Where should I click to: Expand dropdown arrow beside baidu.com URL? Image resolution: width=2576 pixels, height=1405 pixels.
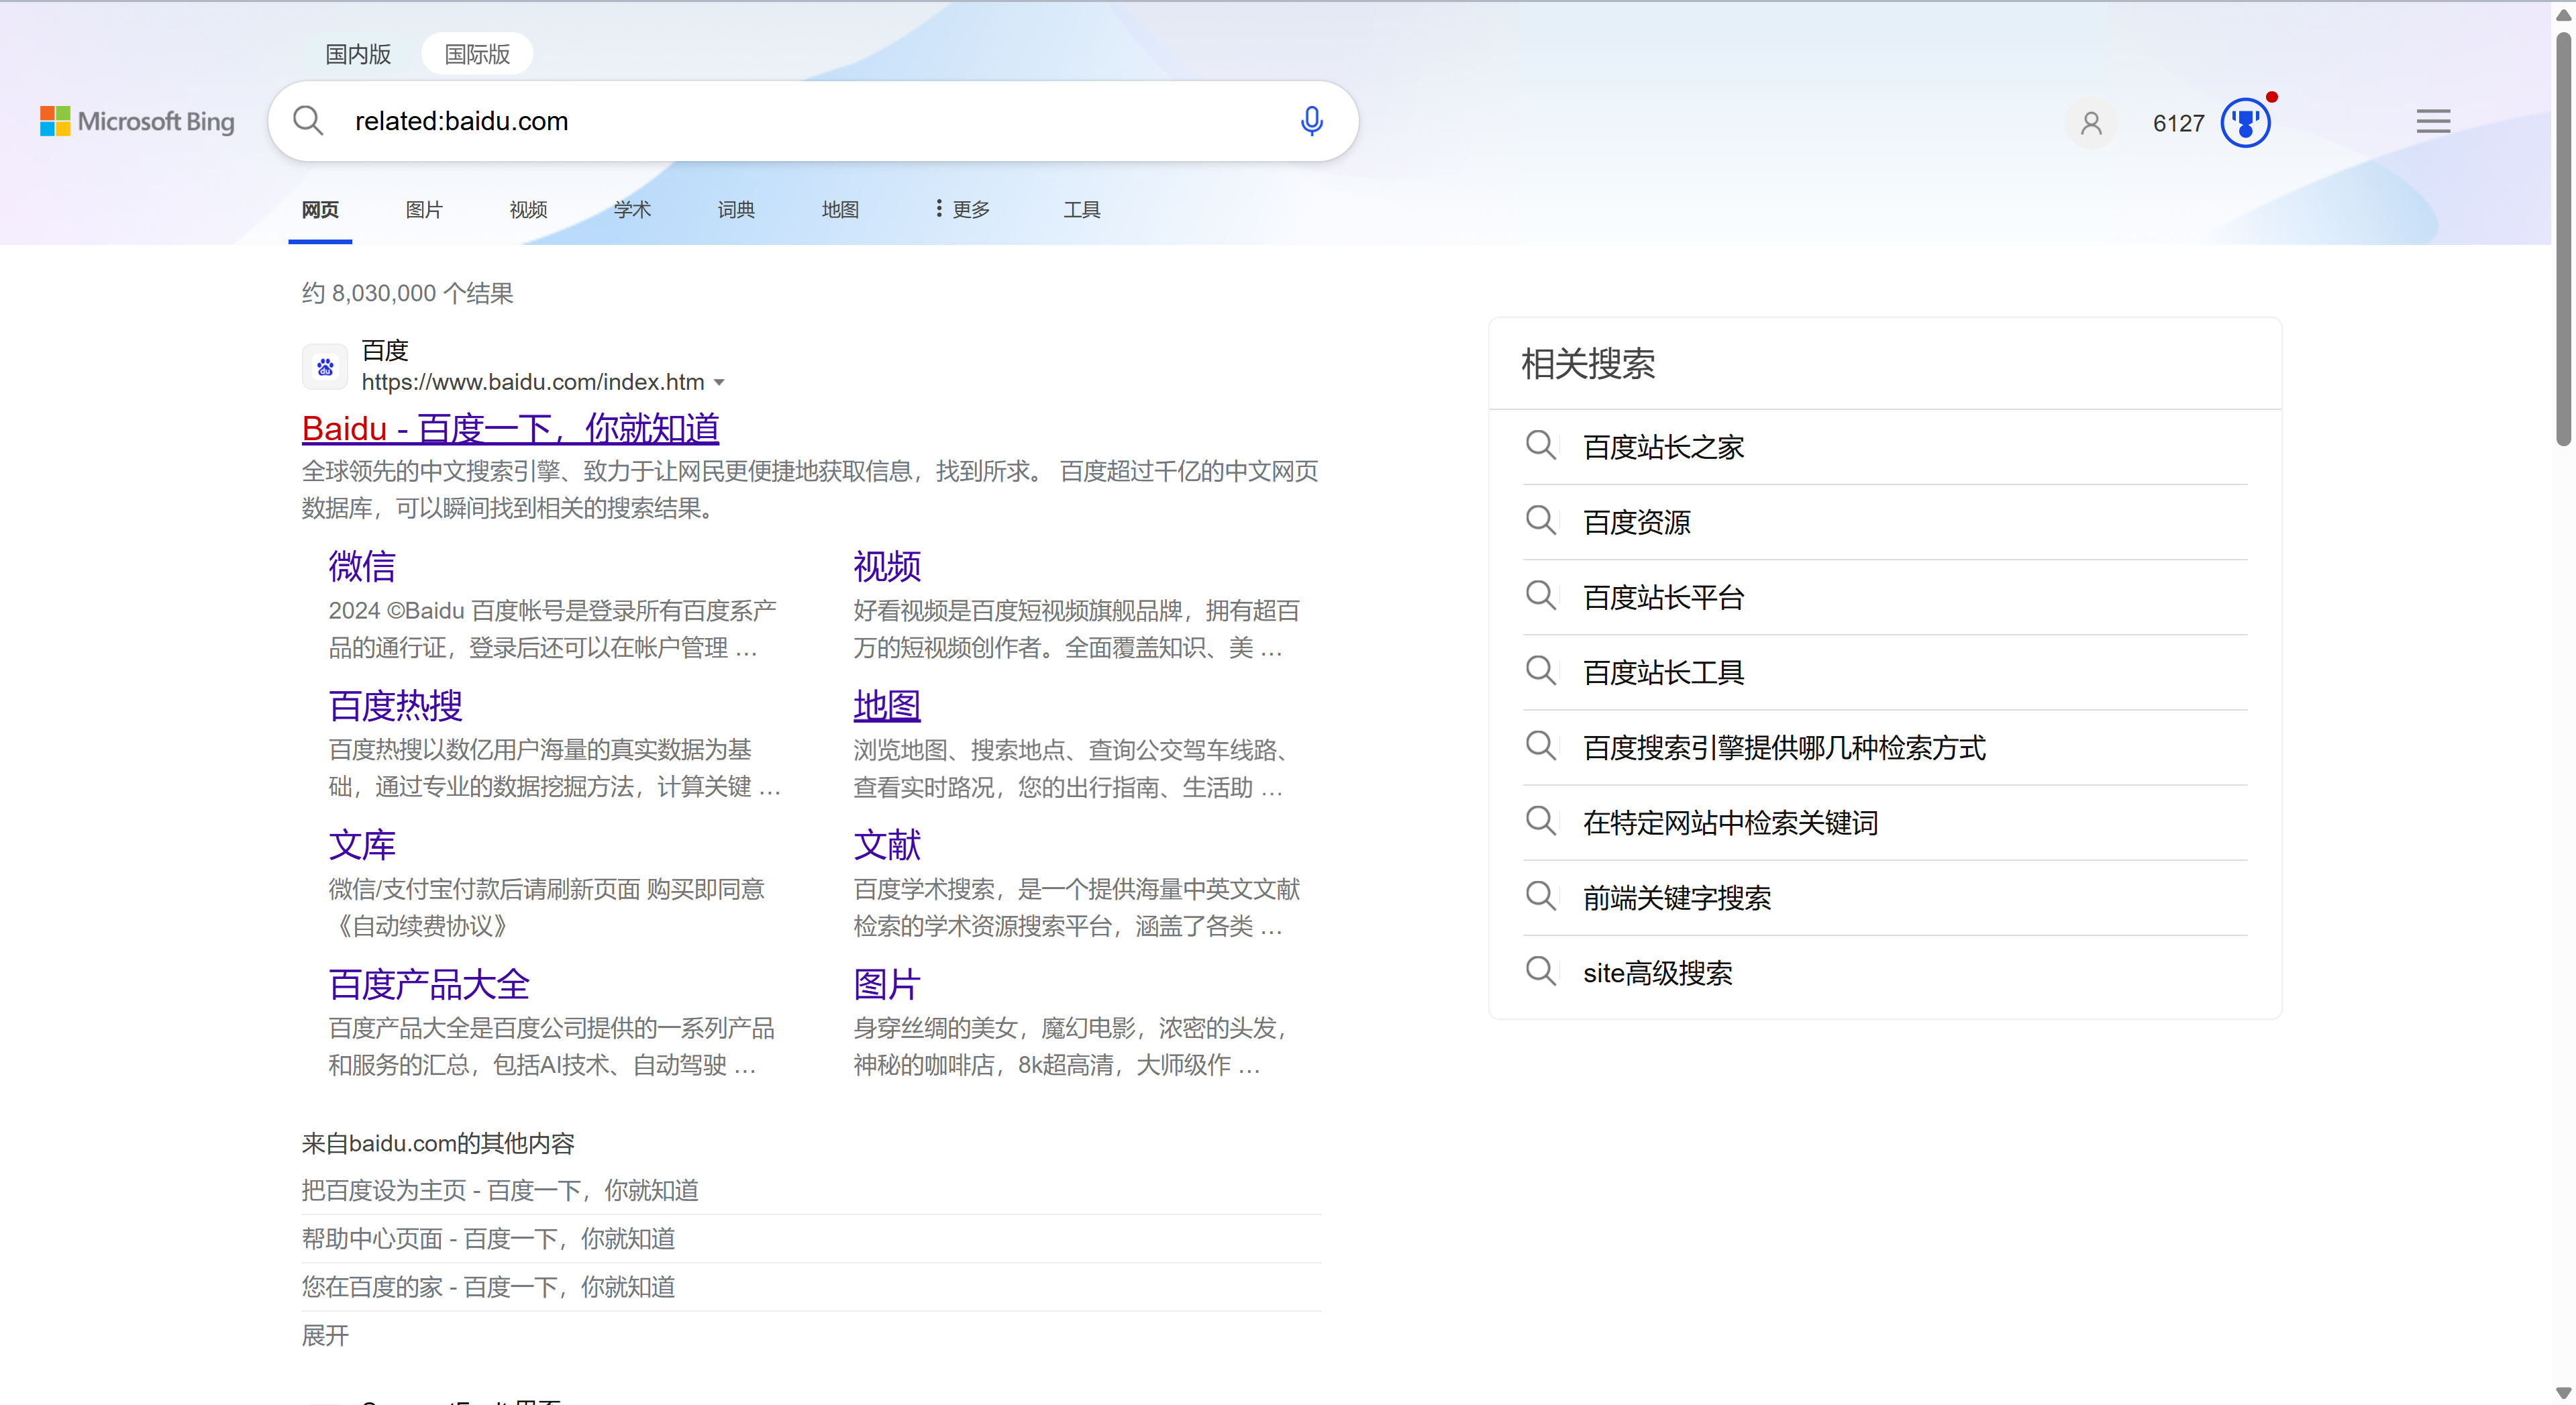coord(719,383)
